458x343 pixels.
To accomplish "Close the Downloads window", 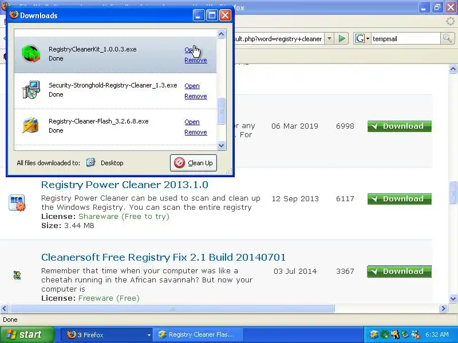I will click(225, 15).
